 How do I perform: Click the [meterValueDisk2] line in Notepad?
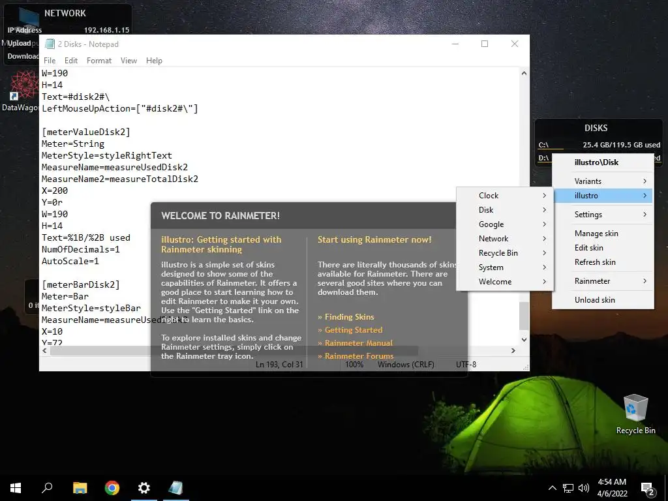85,132
